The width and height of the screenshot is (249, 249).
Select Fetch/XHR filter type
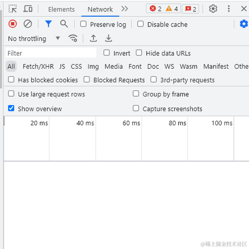click(38, 67)
